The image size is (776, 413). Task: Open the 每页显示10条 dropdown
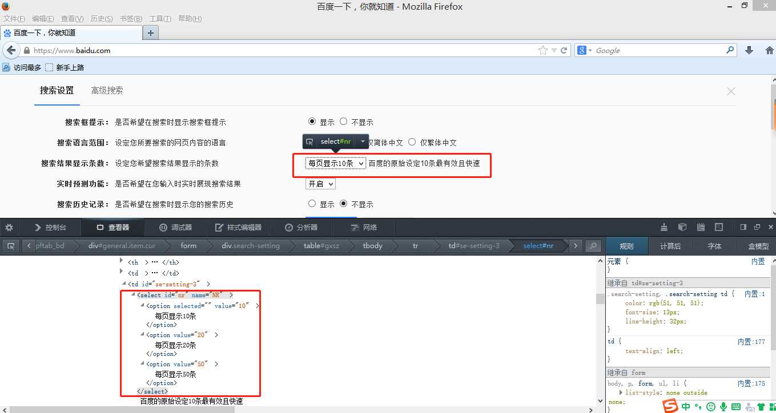[336, 163]
